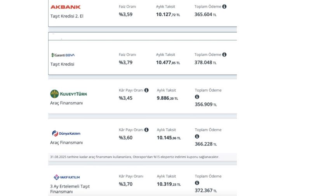
Task: Click total payment 366.228 TL
Action: pyautogui.click(x=206, y=144)
